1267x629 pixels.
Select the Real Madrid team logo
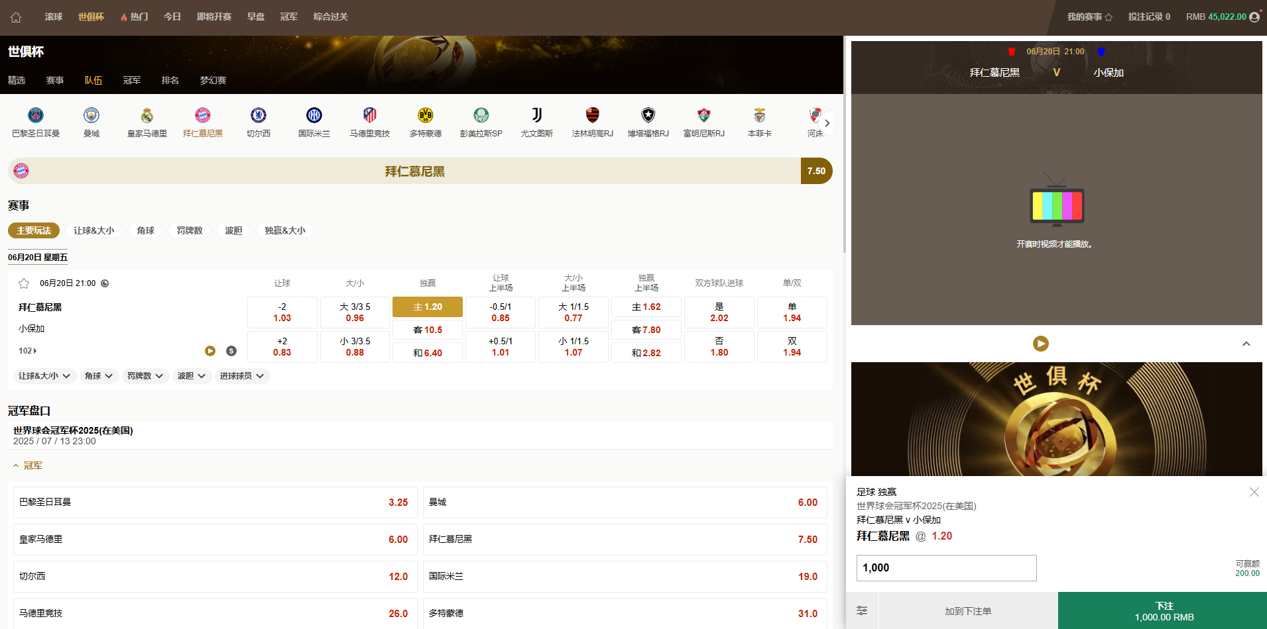[147, 115]
